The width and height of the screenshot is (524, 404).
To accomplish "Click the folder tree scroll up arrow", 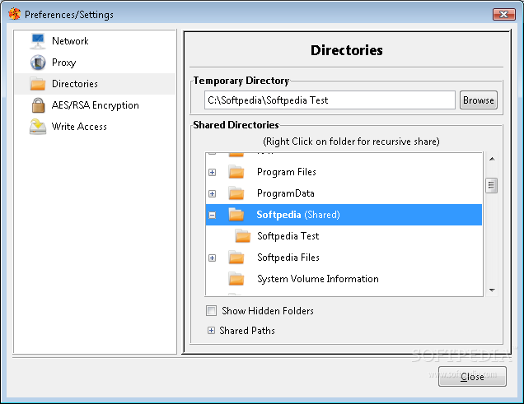I will [492, 159].
